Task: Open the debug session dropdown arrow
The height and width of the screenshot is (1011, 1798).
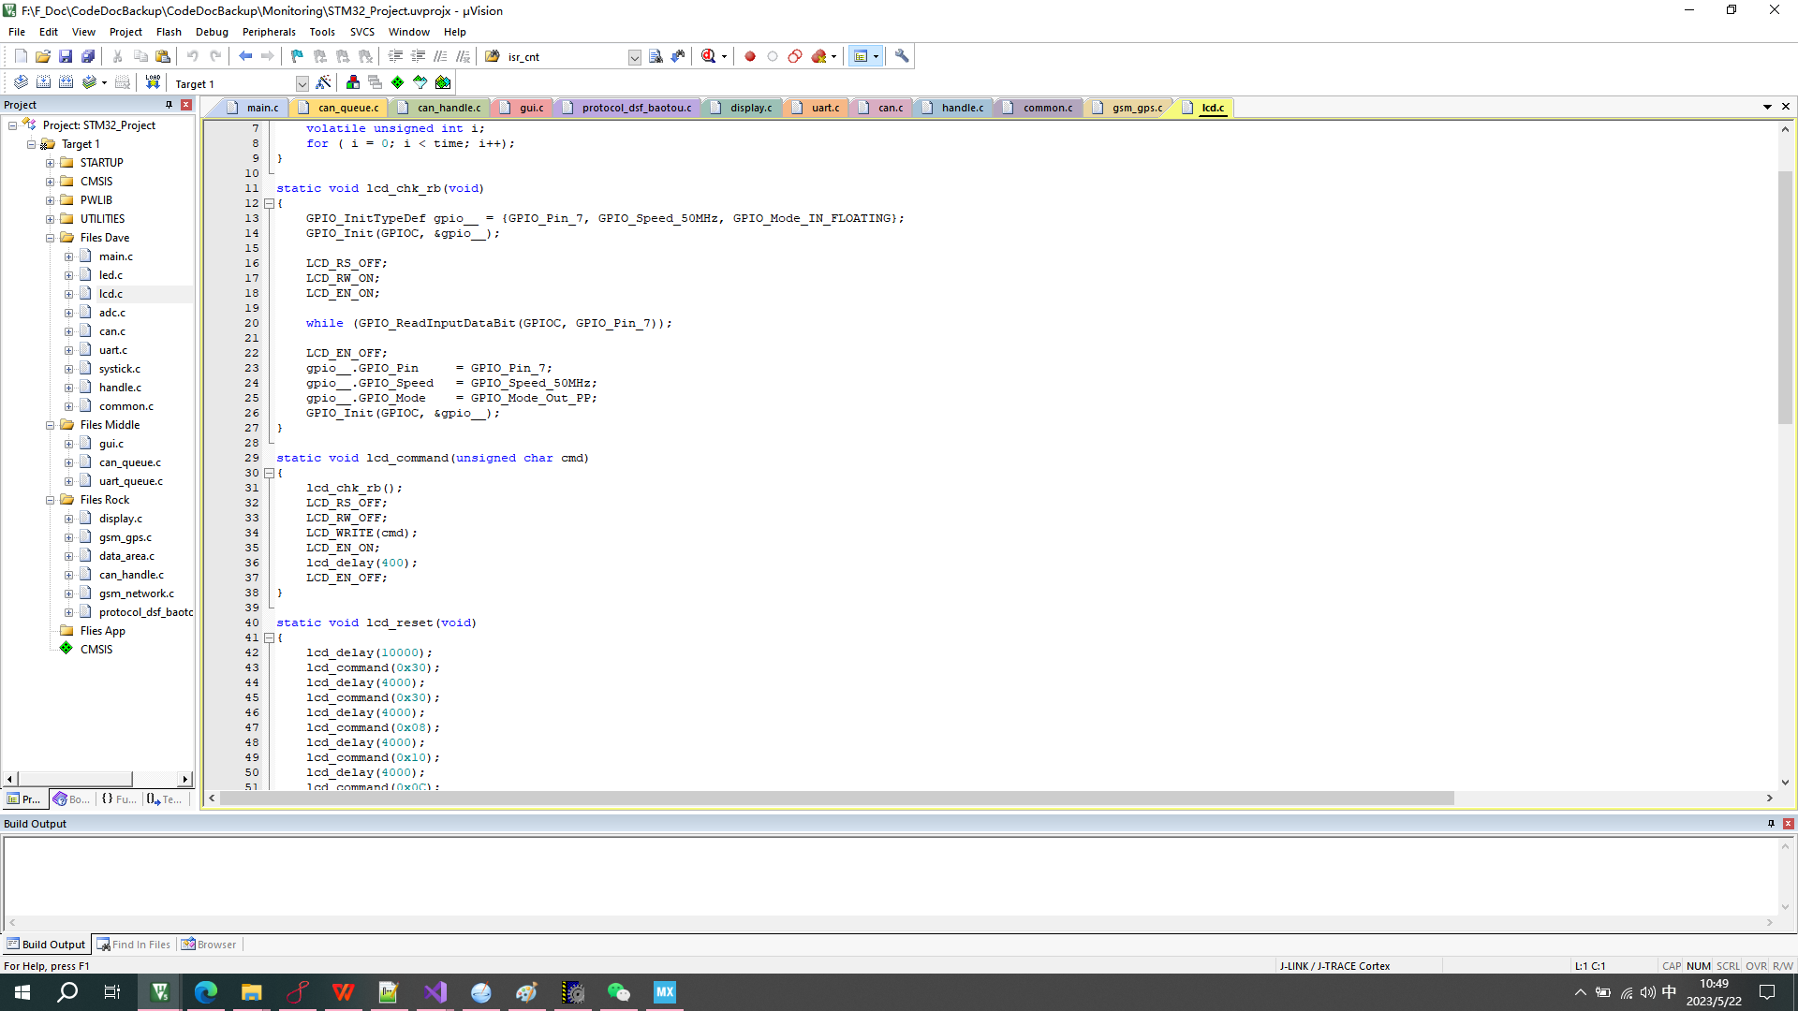Action: coord(724,56)
